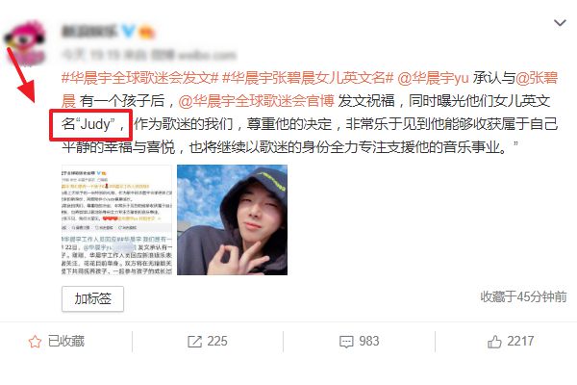Click the repost share icon
Viewport: 577px width, 385px height.
click(194, 342)
